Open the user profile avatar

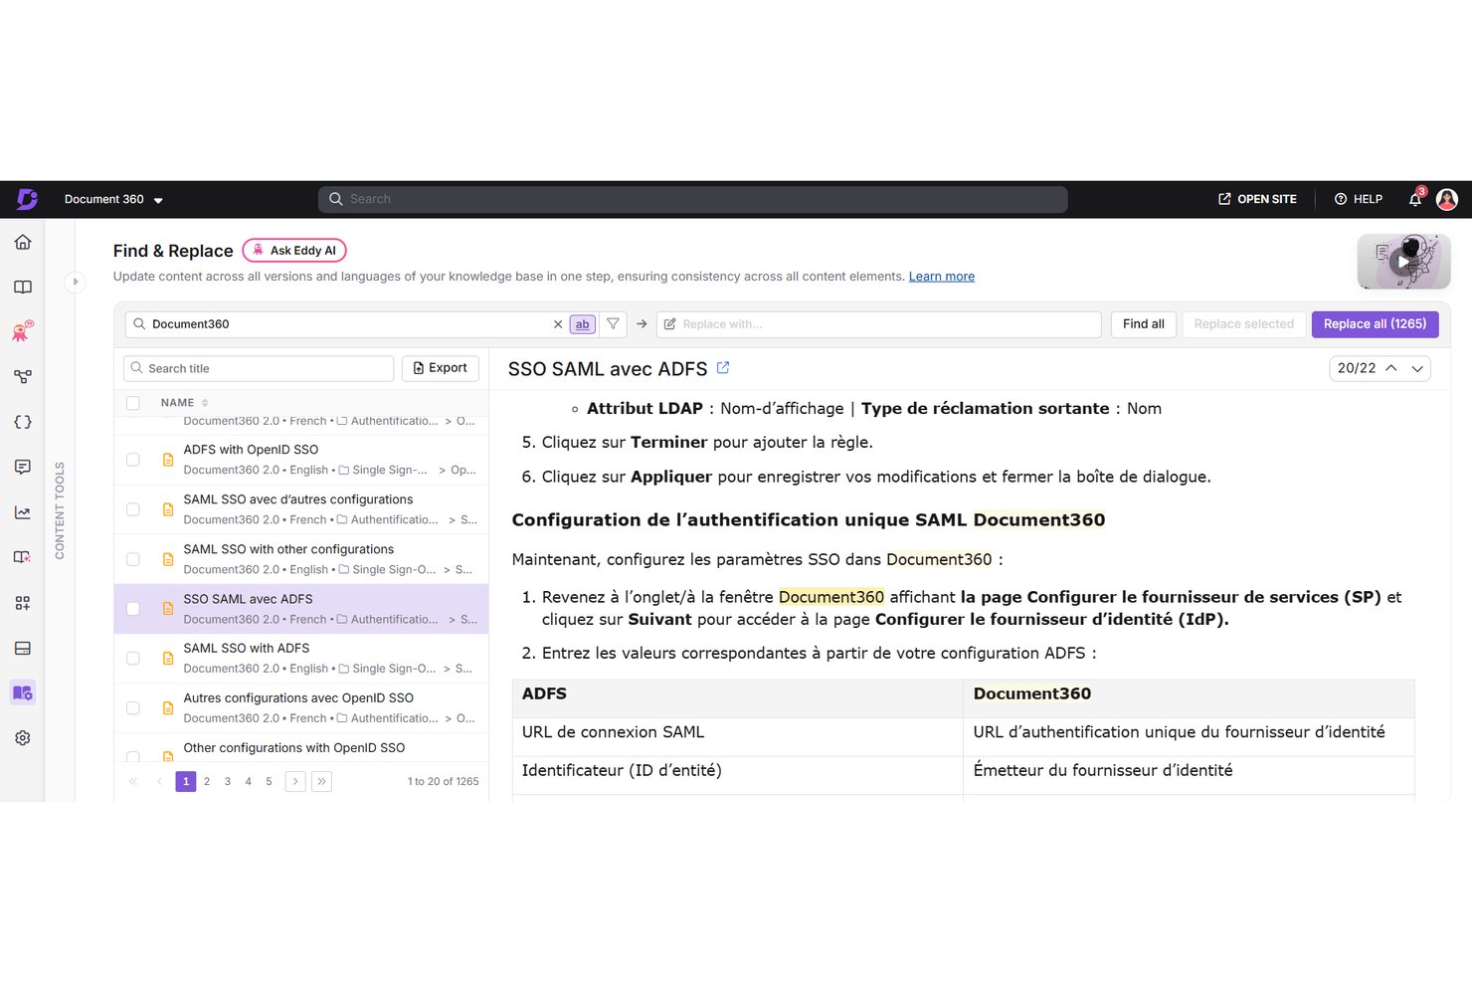[1447, 199]
